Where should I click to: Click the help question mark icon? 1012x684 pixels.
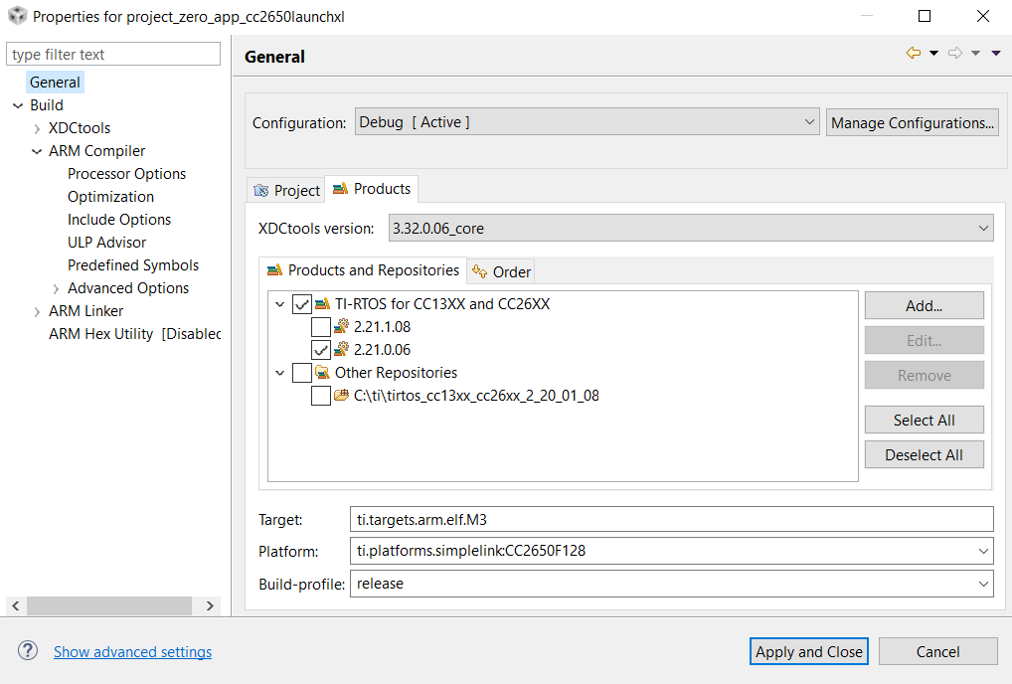pos(28,650)
